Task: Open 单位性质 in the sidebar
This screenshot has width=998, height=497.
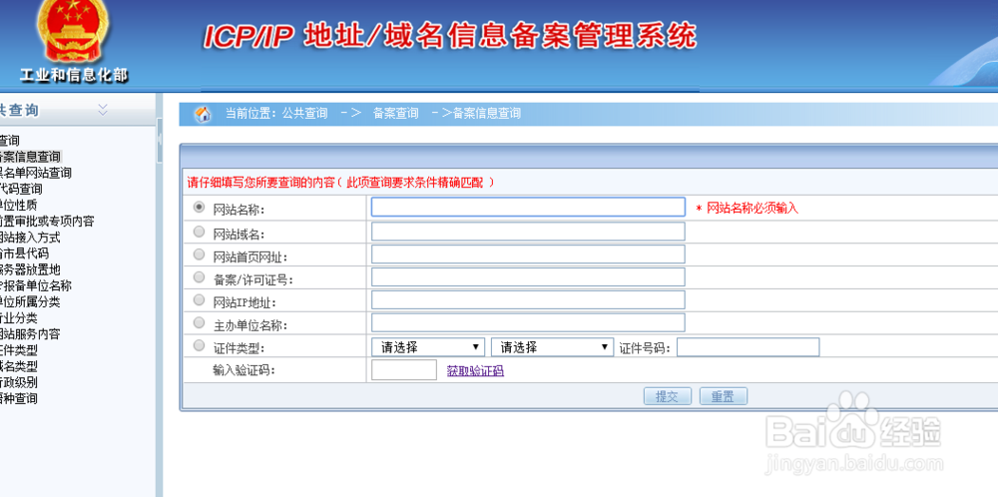Action: pyautogui.click(x=18, y=205)
